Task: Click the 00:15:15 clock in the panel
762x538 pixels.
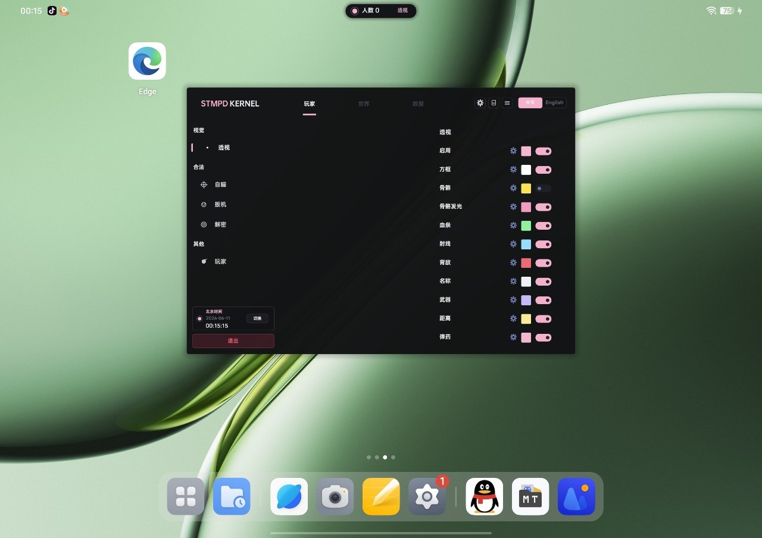Action: click(217, 326)
